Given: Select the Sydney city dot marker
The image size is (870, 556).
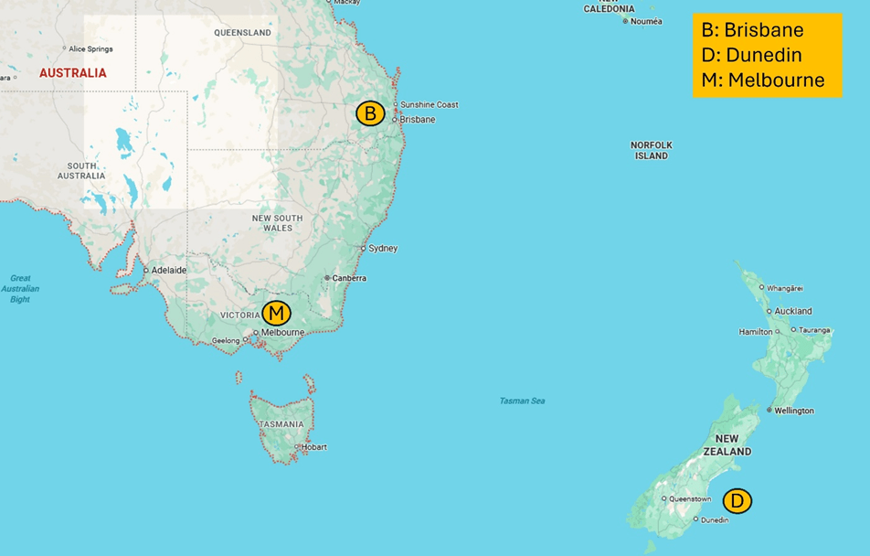Looking at the screenshot, I should click(x=363, y=249).
